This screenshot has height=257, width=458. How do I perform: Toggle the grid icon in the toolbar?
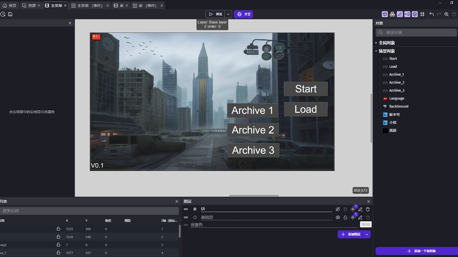click(x=422, y=14)
